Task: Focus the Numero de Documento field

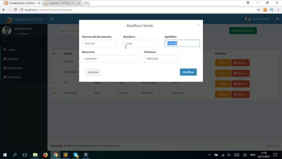Action: pos(100,43)
